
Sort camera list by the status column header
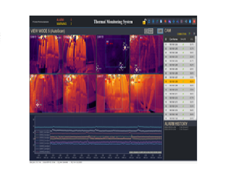pyautogui.click(x=183, y=39)
